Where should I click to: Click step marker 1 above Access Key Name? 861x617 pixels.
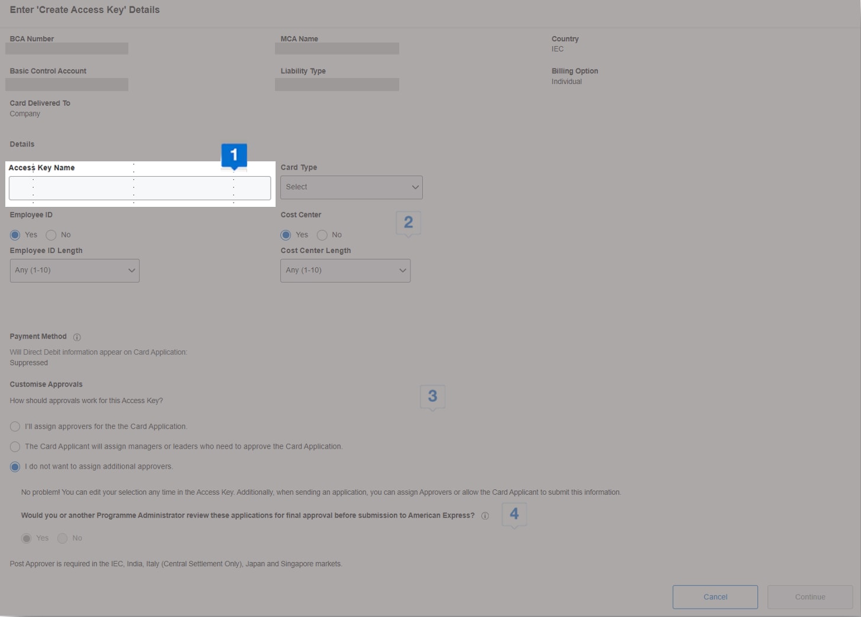tap(234, 156)
